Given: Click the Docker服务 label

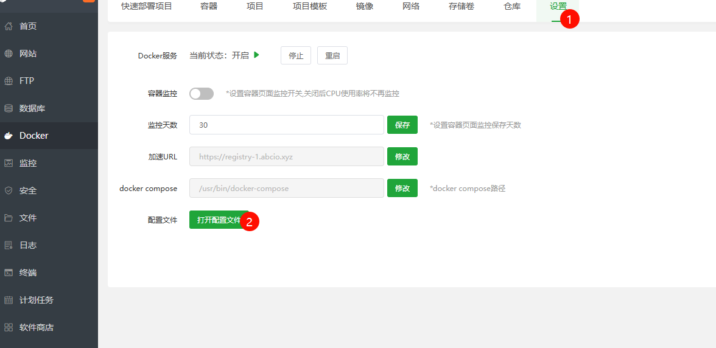Looking at the screenshot, I should click(158, 56).
